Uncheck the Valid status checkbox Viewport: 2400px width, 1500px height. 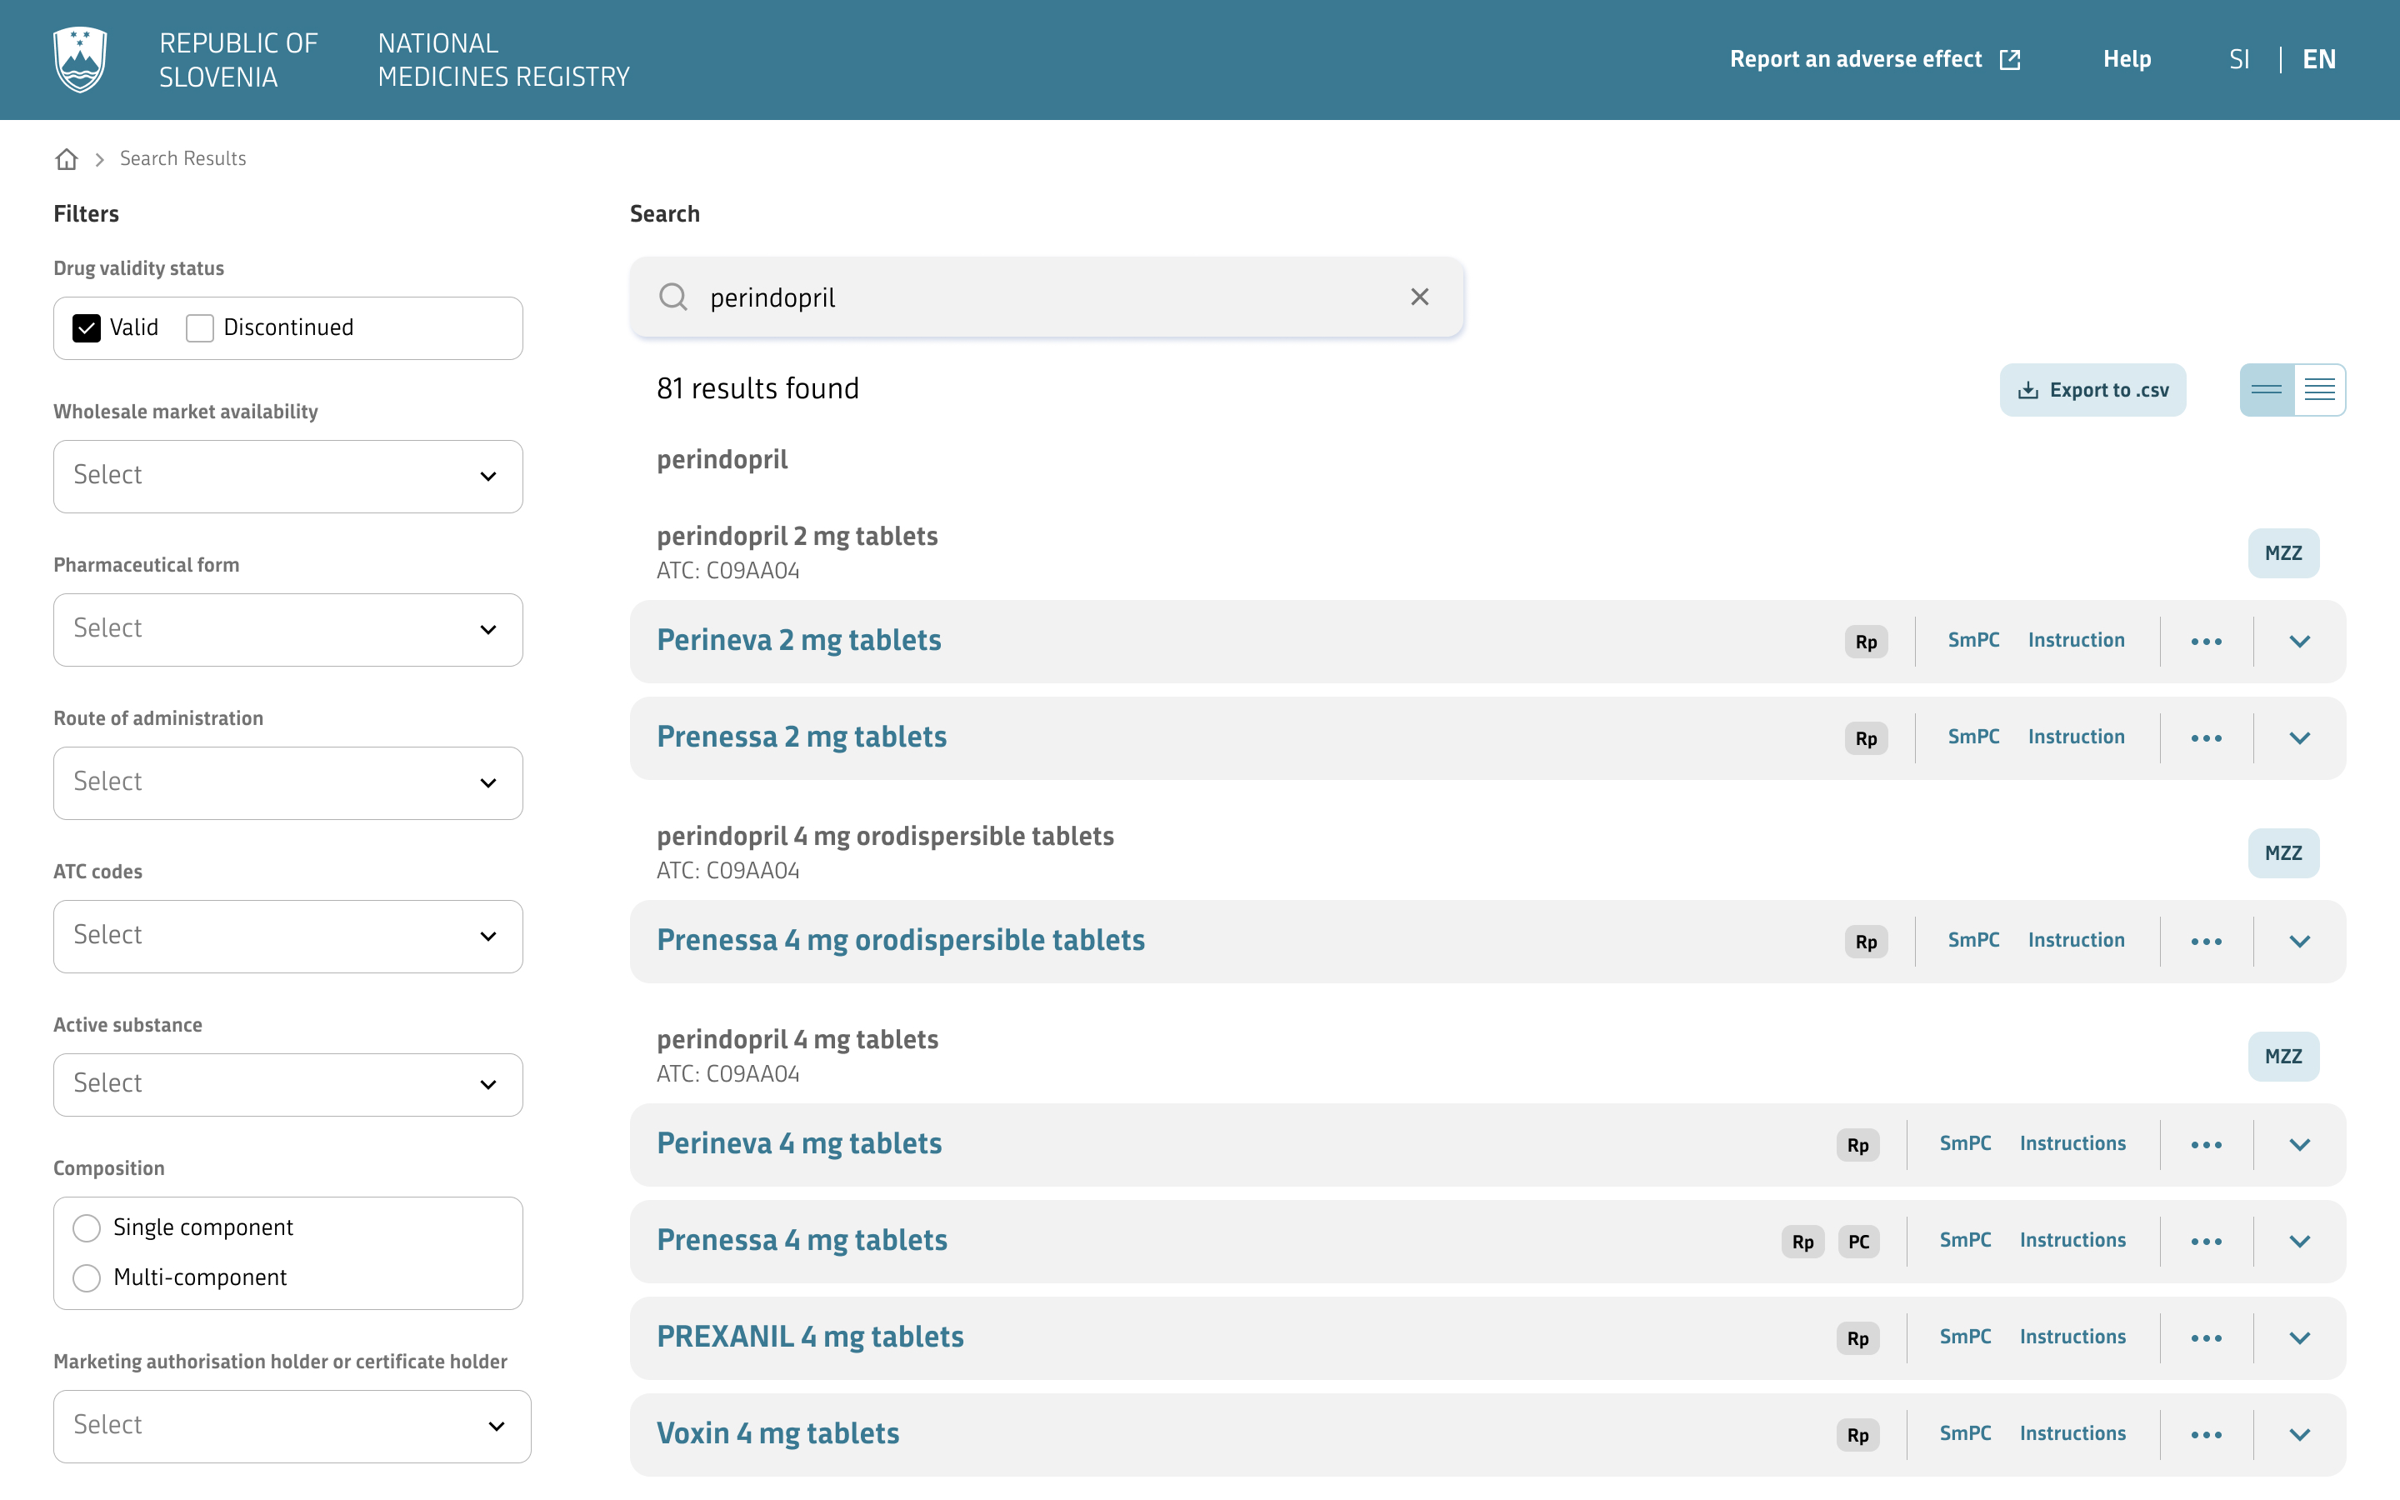click(87, 328)
